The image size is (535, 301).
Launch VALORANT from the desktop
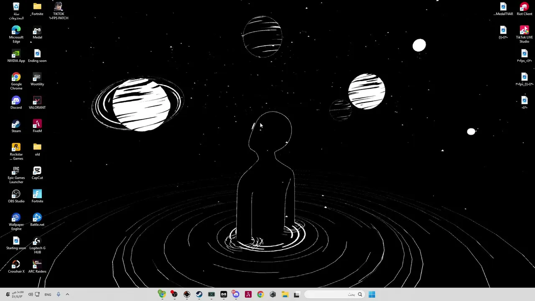pos(37,103)
